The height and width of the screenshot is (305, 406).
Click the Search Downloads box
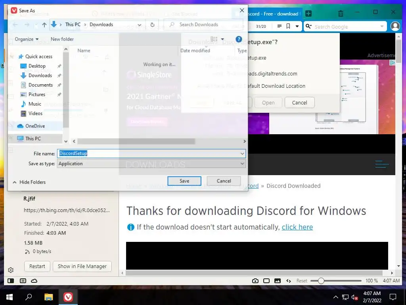tap(204, 25)
